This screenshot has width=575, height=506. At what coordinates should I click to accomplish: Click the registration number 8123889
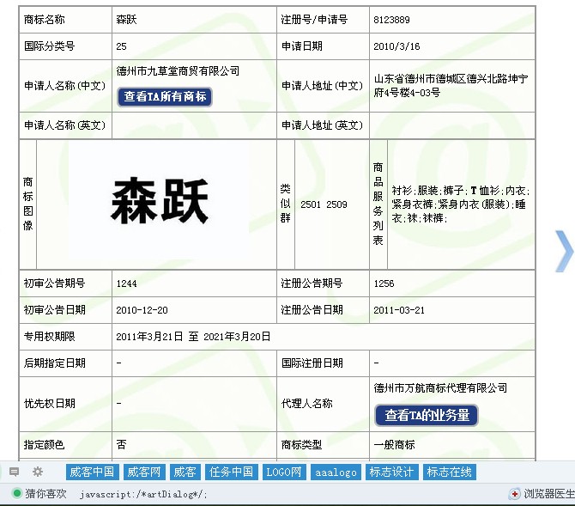[x=391, y=20]
